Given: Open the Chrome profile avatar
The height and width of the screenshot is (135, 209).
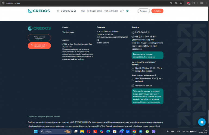Looking at the screenshot, I should (x=202, y=3).
